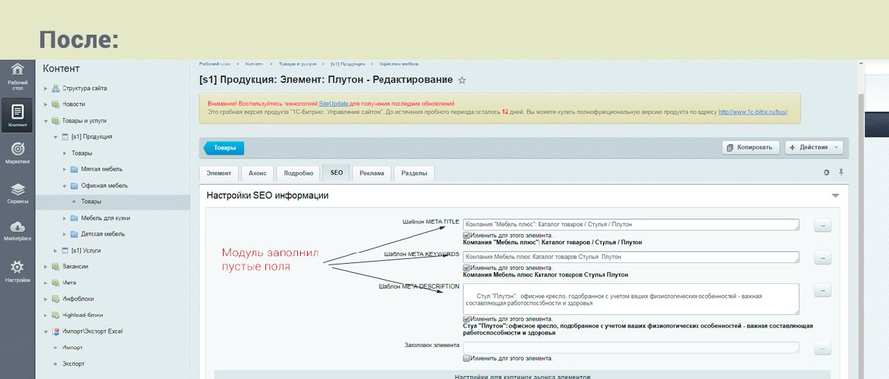Viewport: 889px width, 379px height.
Task: Expand the Мягкая мебель tree folder
Action: click(64, 169)
